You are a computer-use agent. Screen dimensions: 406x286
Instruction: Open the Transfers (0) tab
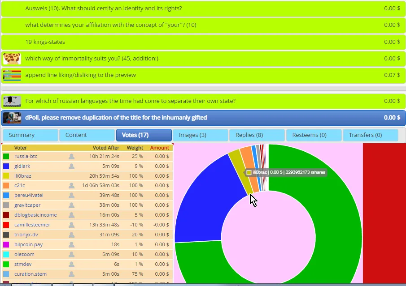point(371,135)
